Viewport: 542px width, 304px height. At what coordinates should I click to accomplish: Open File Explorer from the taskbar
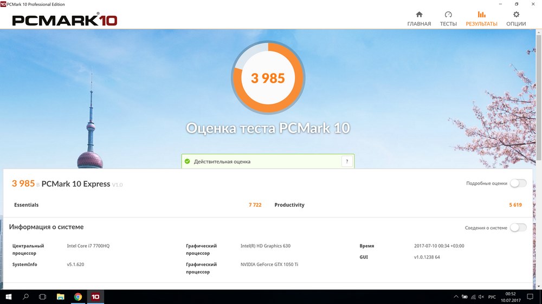(x=61, y=297)
